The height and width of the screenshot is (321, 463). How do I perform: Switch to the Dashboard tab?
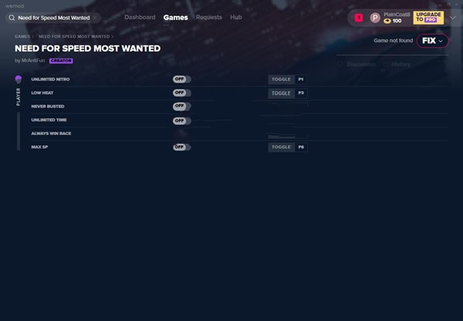140,17
